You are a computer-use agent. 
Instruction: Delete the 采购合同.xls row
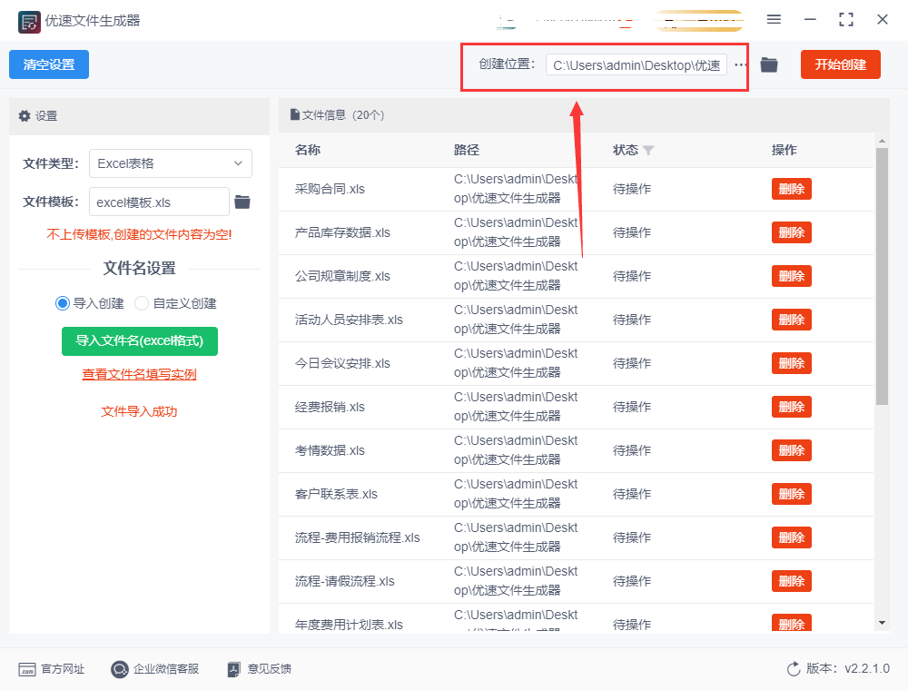pyautogui.click(x=791, y=189)
